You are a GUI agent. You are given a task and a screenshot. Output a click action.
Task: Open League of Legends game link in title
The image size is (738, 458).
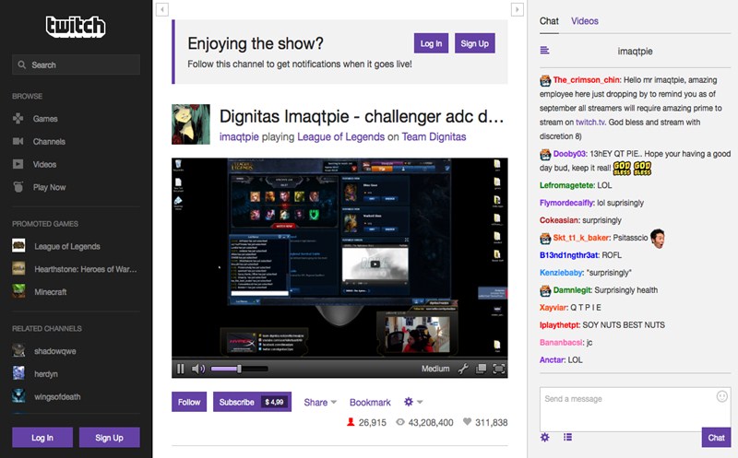[340, 136]
